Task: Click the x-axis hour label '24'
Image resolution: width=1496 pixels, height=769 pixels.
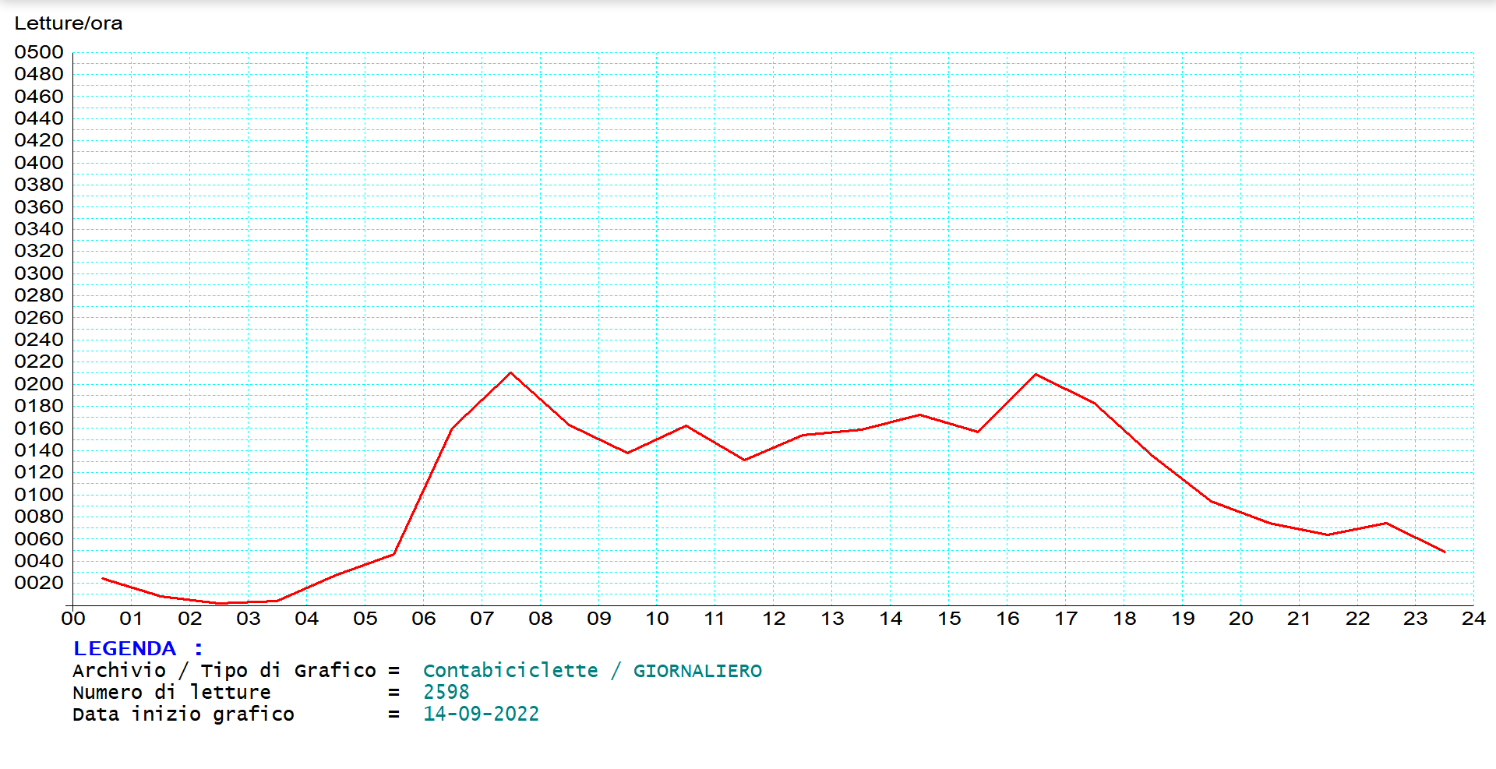Action: [1473, 619]
